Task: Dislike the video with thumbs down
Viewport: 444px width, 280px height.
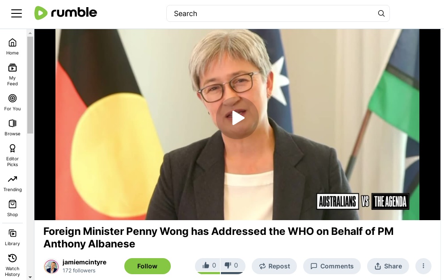Action: point(233,266)
